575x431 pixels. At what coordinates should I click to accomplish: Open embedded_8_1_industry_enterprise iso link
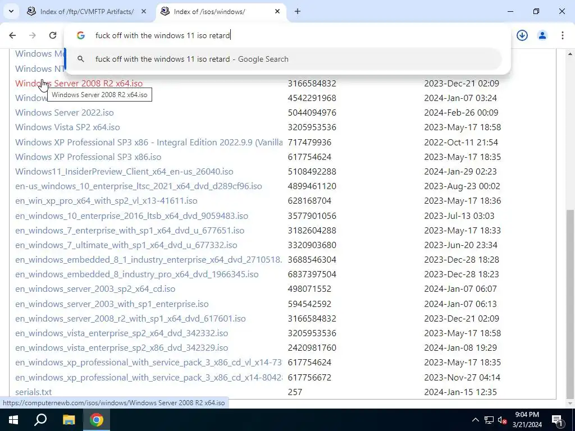tap(149, 259)
